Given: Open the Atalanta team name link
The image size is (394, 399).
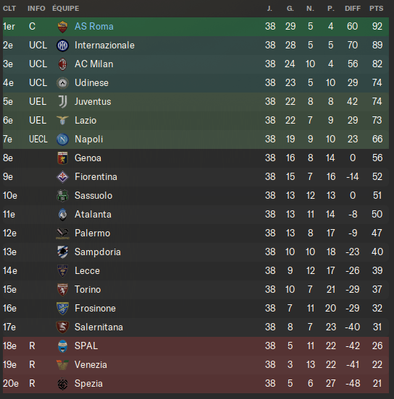Looking at the screenshot, I should tap(93, 215).
